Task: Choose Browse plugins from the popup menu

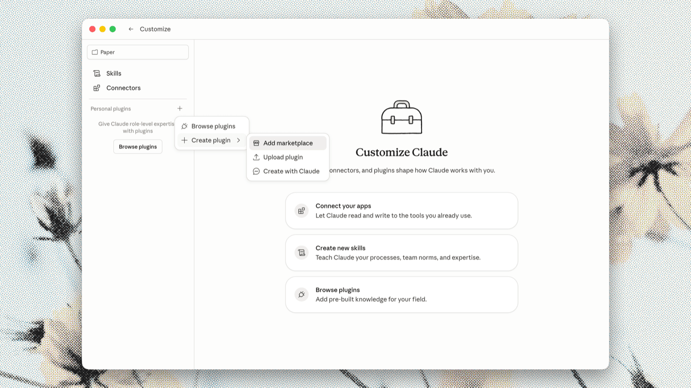Action: [212, 126]
